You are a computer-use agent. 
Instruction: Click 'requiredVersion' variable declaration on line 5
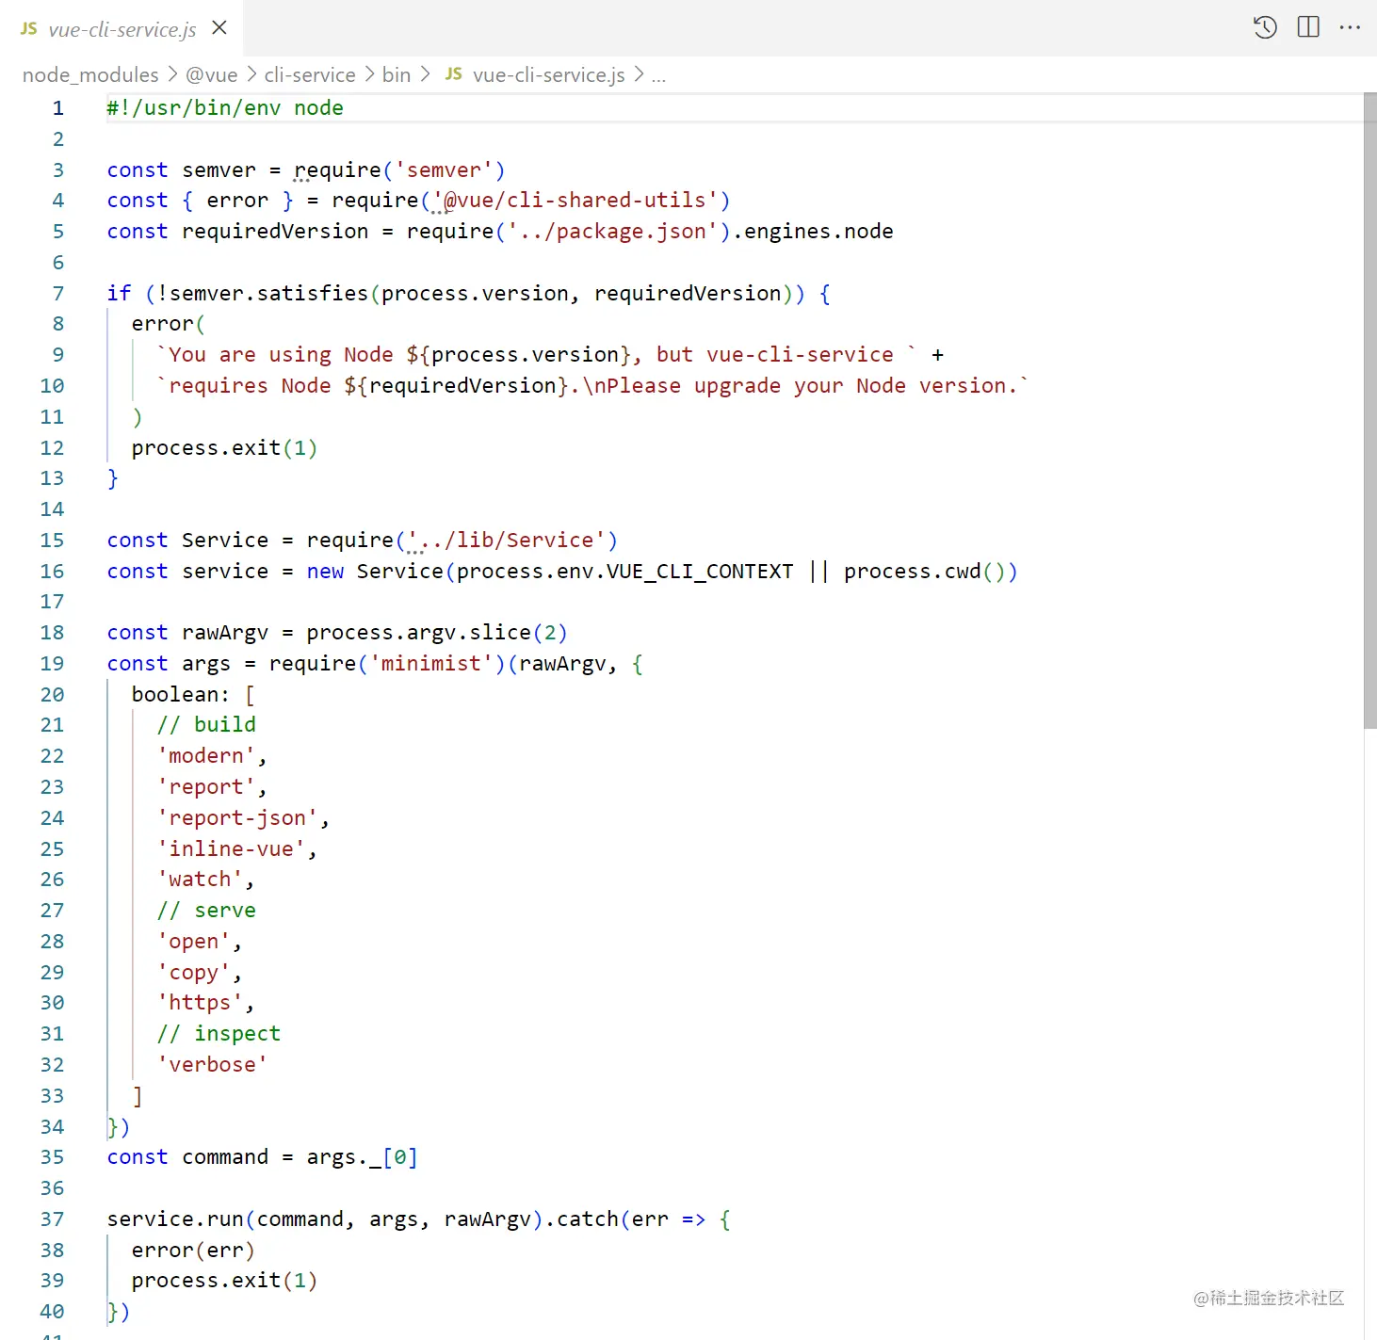coord(275,232)
